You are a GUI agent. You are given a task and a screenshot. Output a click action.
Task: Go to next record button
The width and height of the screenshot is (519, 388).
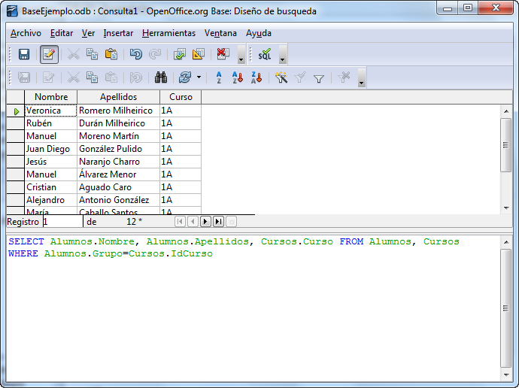(x=205, y=221)
